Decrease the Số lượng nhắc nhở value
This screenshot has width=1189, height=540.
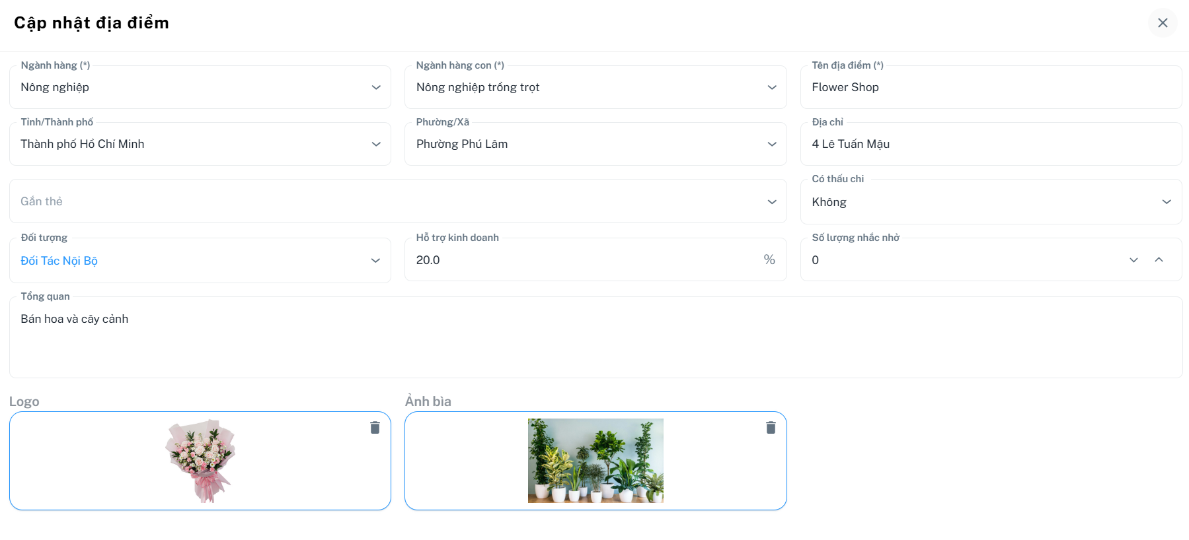tap(1133, 260)
